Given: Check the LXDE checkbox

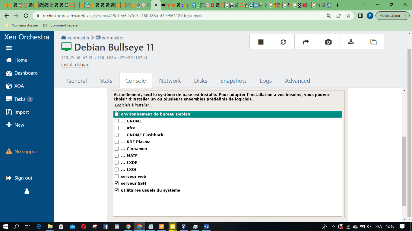Looking at the screenshot, I should pos(116,163).
